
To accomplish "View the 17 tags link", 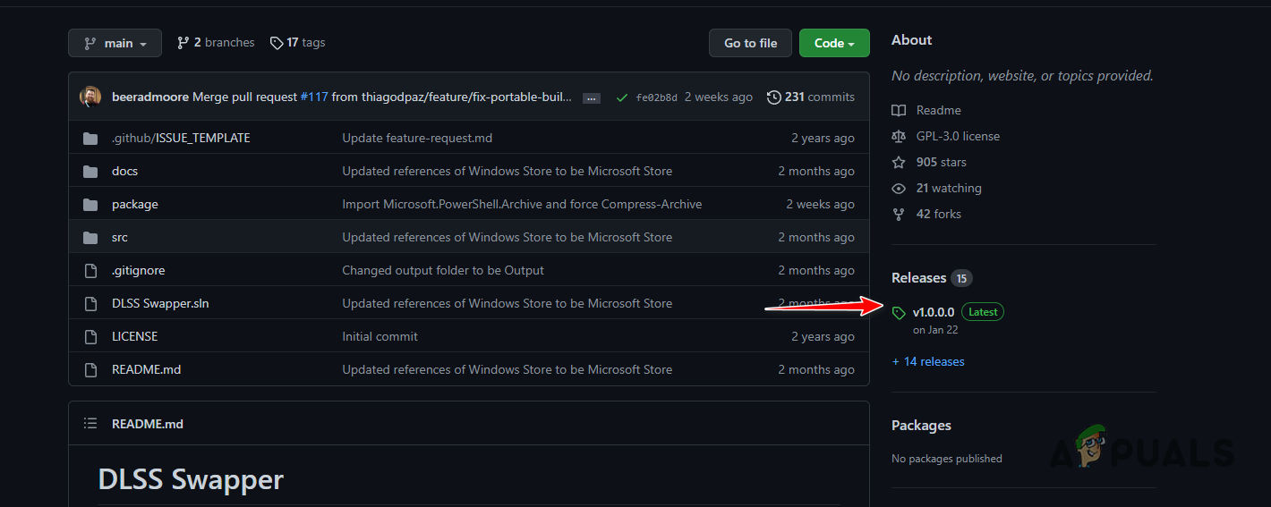I will click(x=298, y=43).
